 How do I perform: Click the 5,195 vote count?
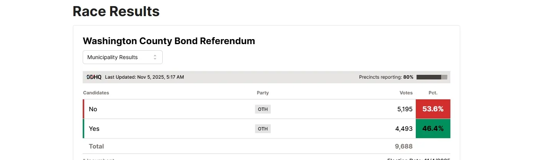tap(405, 109)
